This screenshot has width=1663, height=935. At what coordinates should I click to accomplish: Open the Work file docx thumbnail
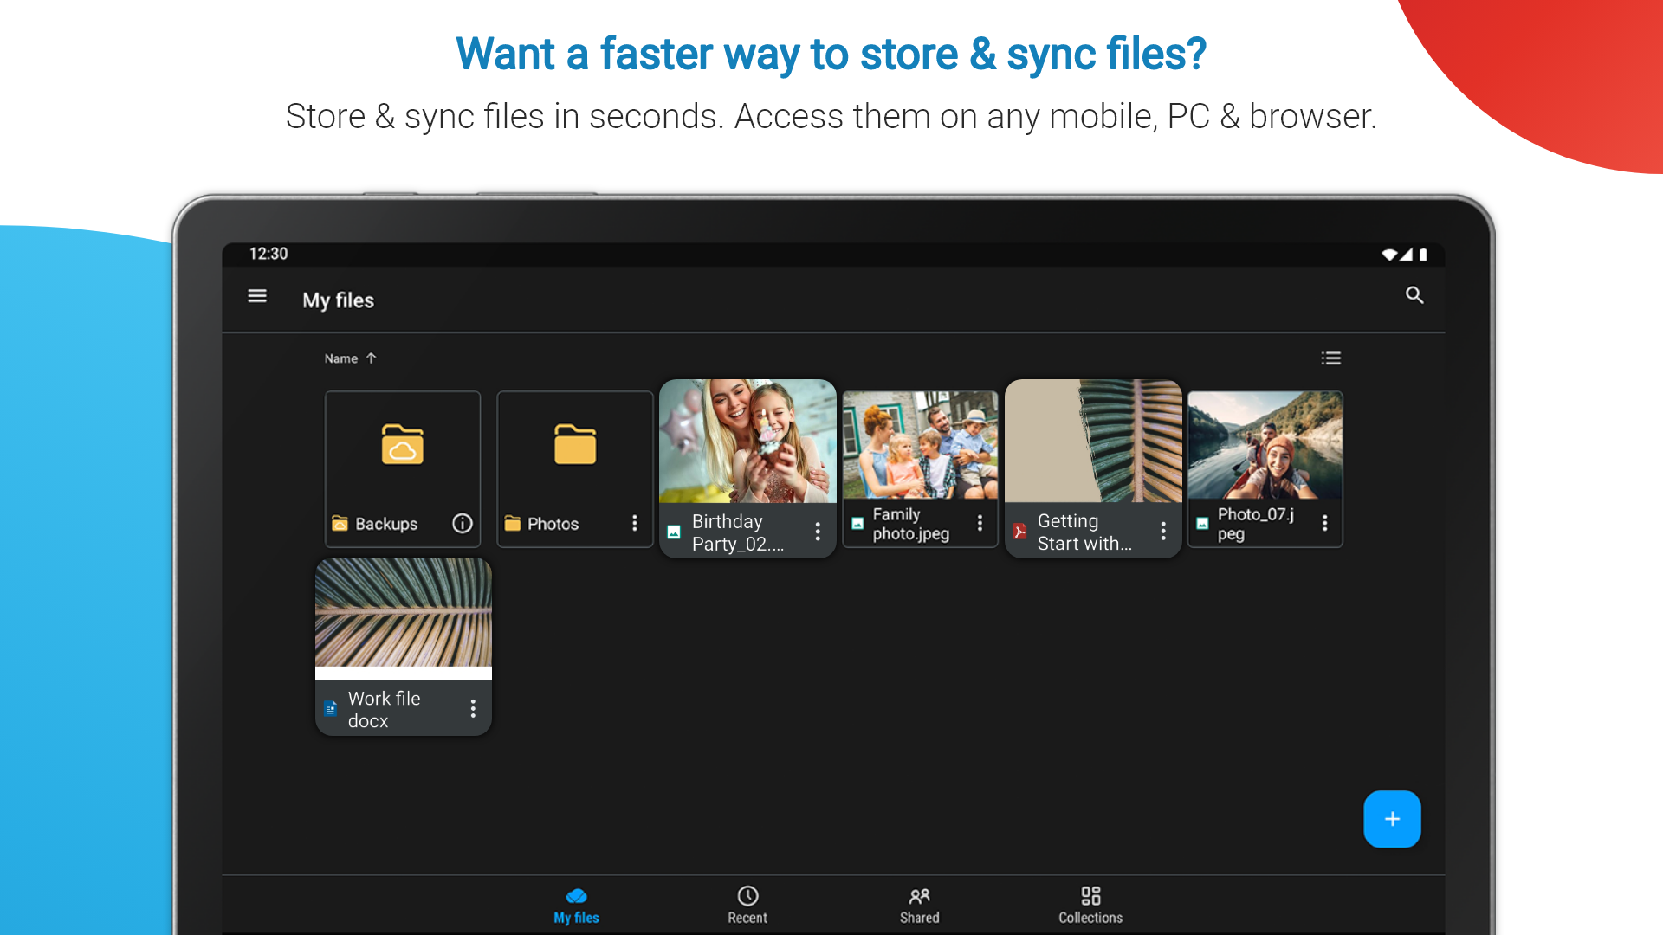pos(404,613)
